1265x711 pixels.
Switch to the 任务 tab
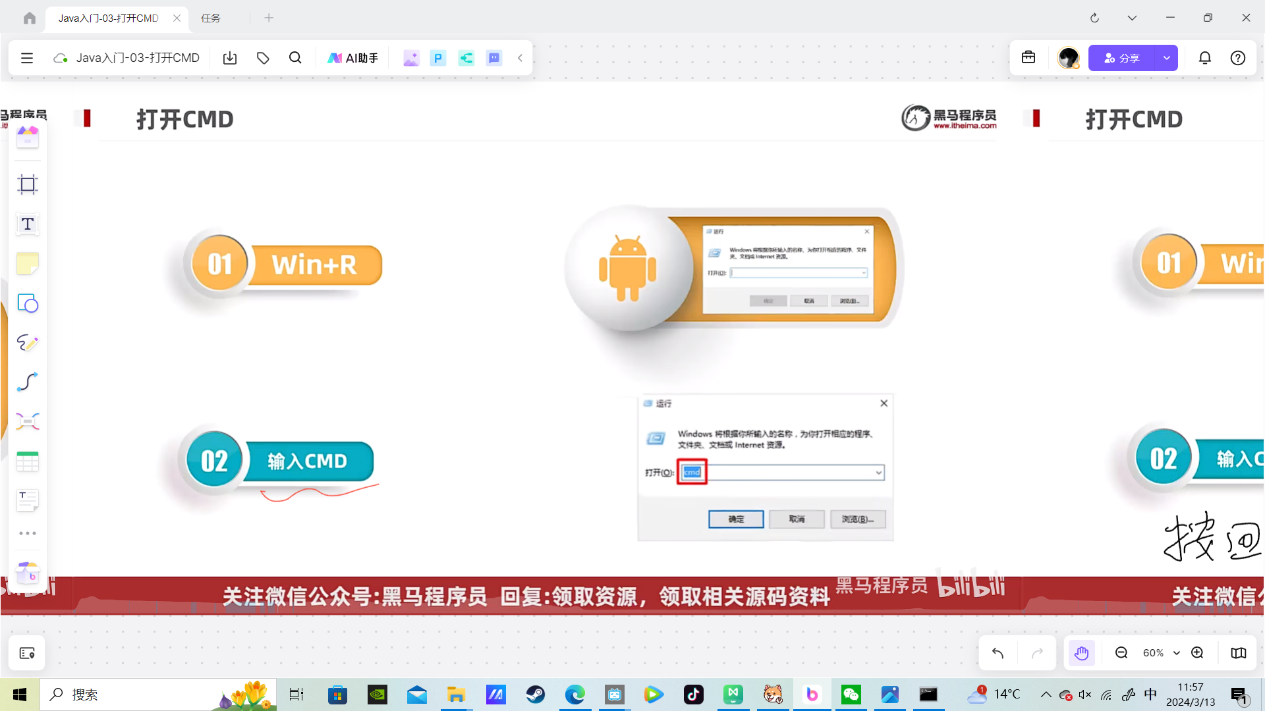tap(211, 18)
